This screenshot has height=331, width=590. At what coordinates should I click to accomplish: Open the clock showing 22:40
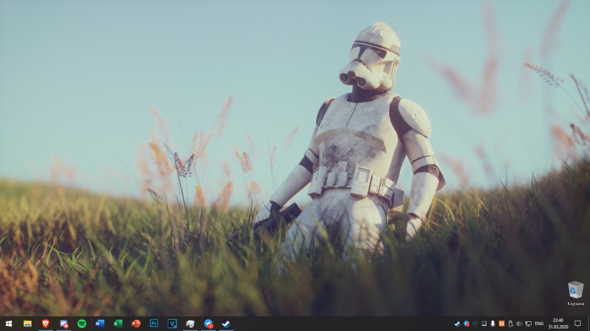[x=558, y=324]
